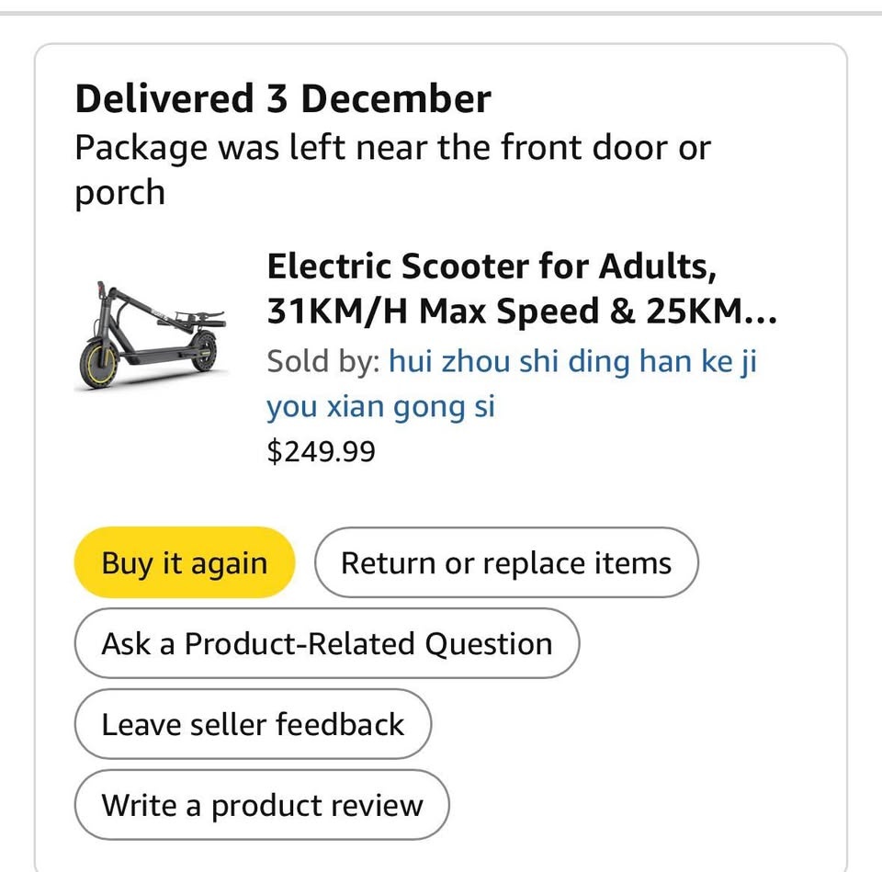
Task: Open Return or replace items
Action: pos(506,562)
